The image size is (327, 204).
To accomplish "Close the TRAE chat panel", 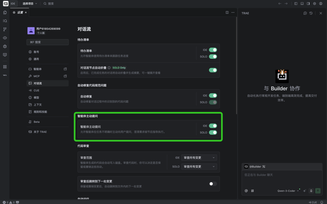I will pyautogui.click(x=321, y=13).
